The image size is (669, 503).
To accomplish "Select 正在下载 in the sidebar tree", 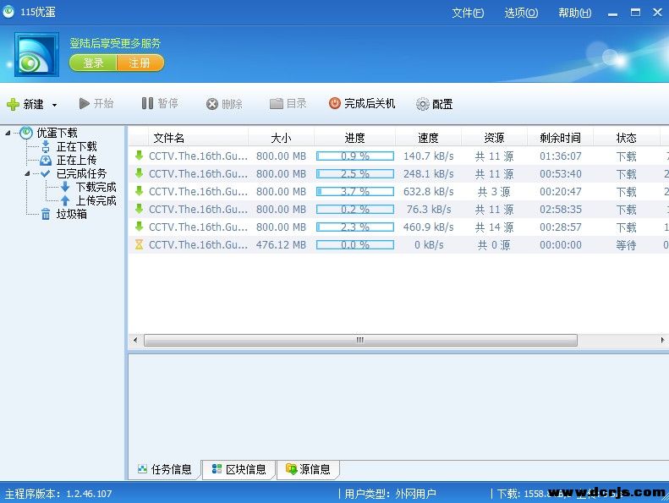I will pyautogui.click(x=76, y=146).
